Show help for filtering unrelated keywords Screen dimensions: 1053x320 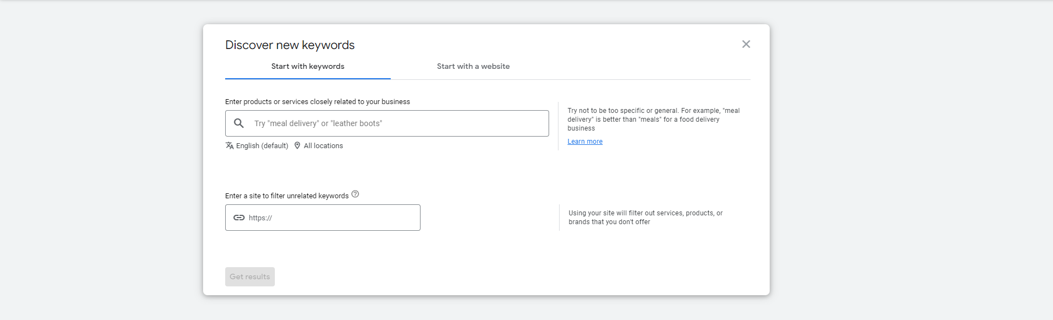click(x=355, y=194)
